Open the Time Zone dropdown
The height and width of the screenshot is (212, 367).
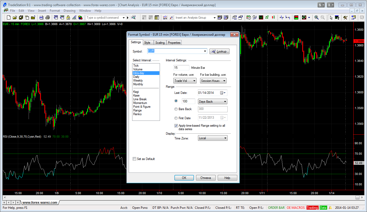(x=213, y=138)
